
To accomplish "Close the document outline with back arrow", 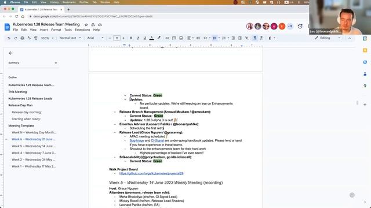I will point(10,53).
